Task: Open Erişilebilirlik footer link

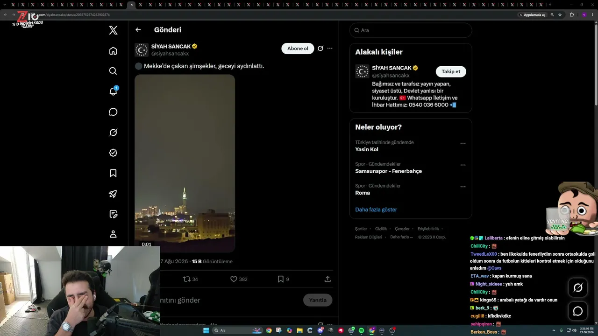Action: [428, 229]
